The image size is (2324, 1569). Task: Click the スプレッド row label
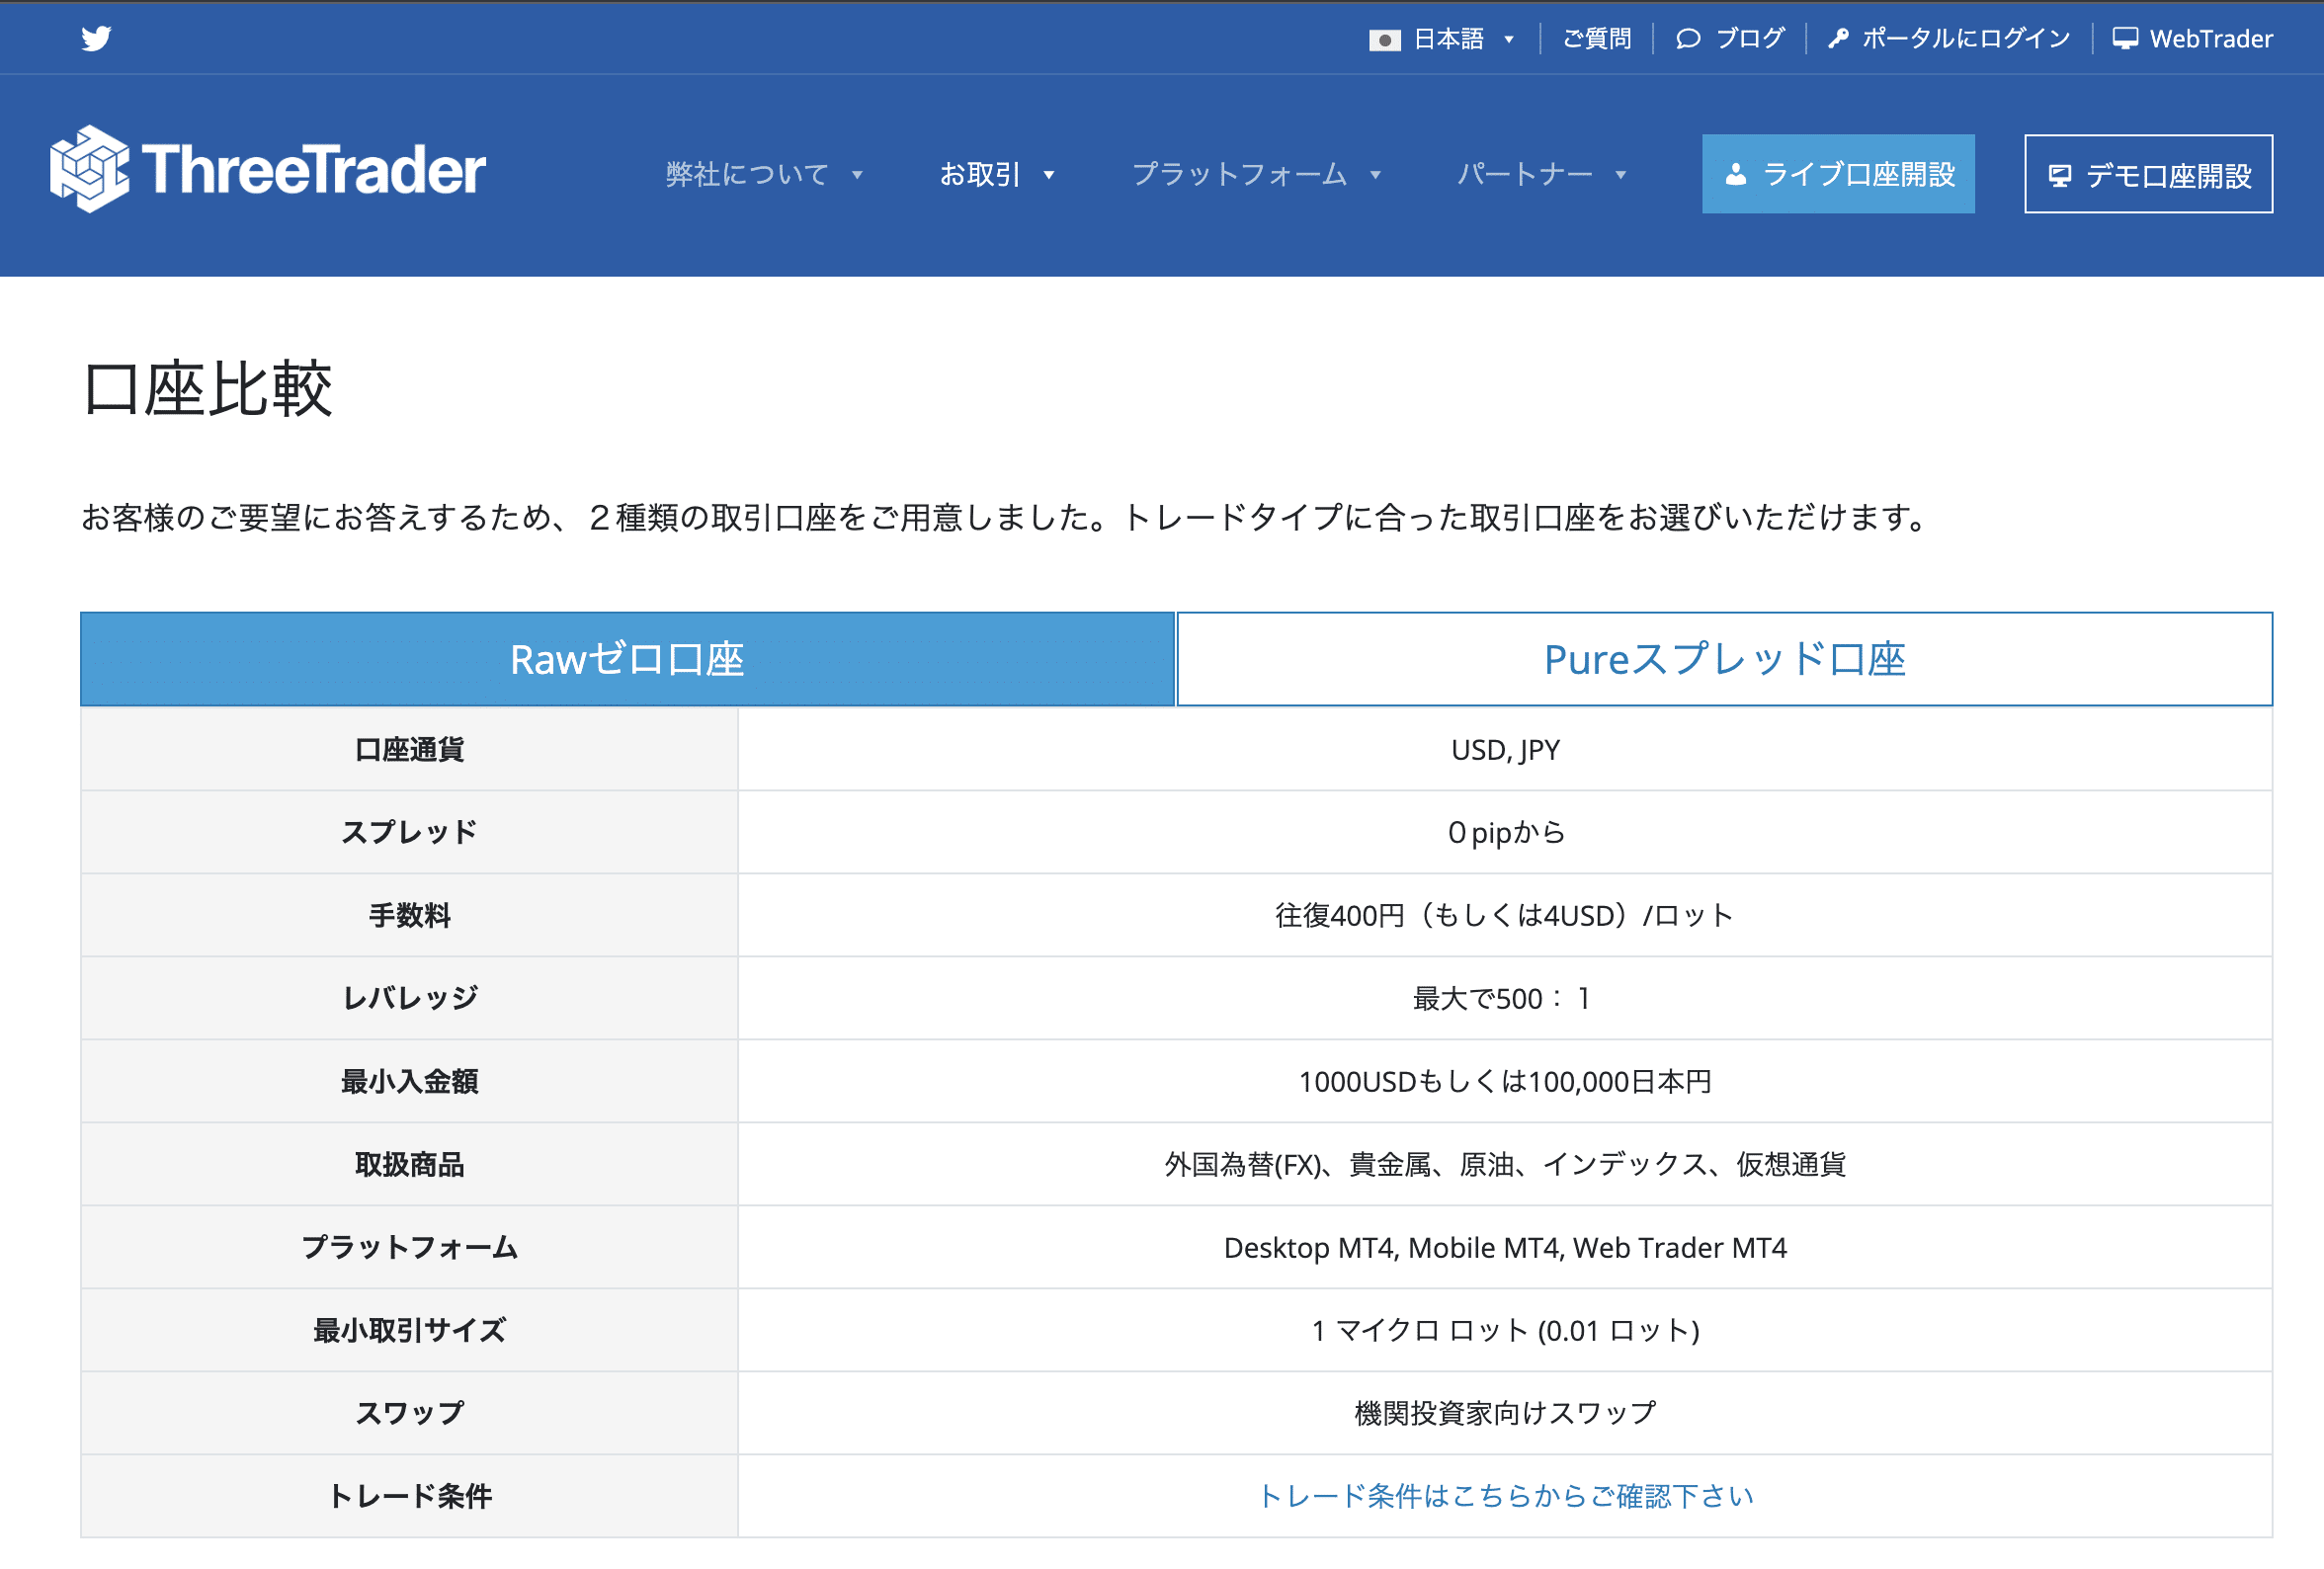click(409, 832)
